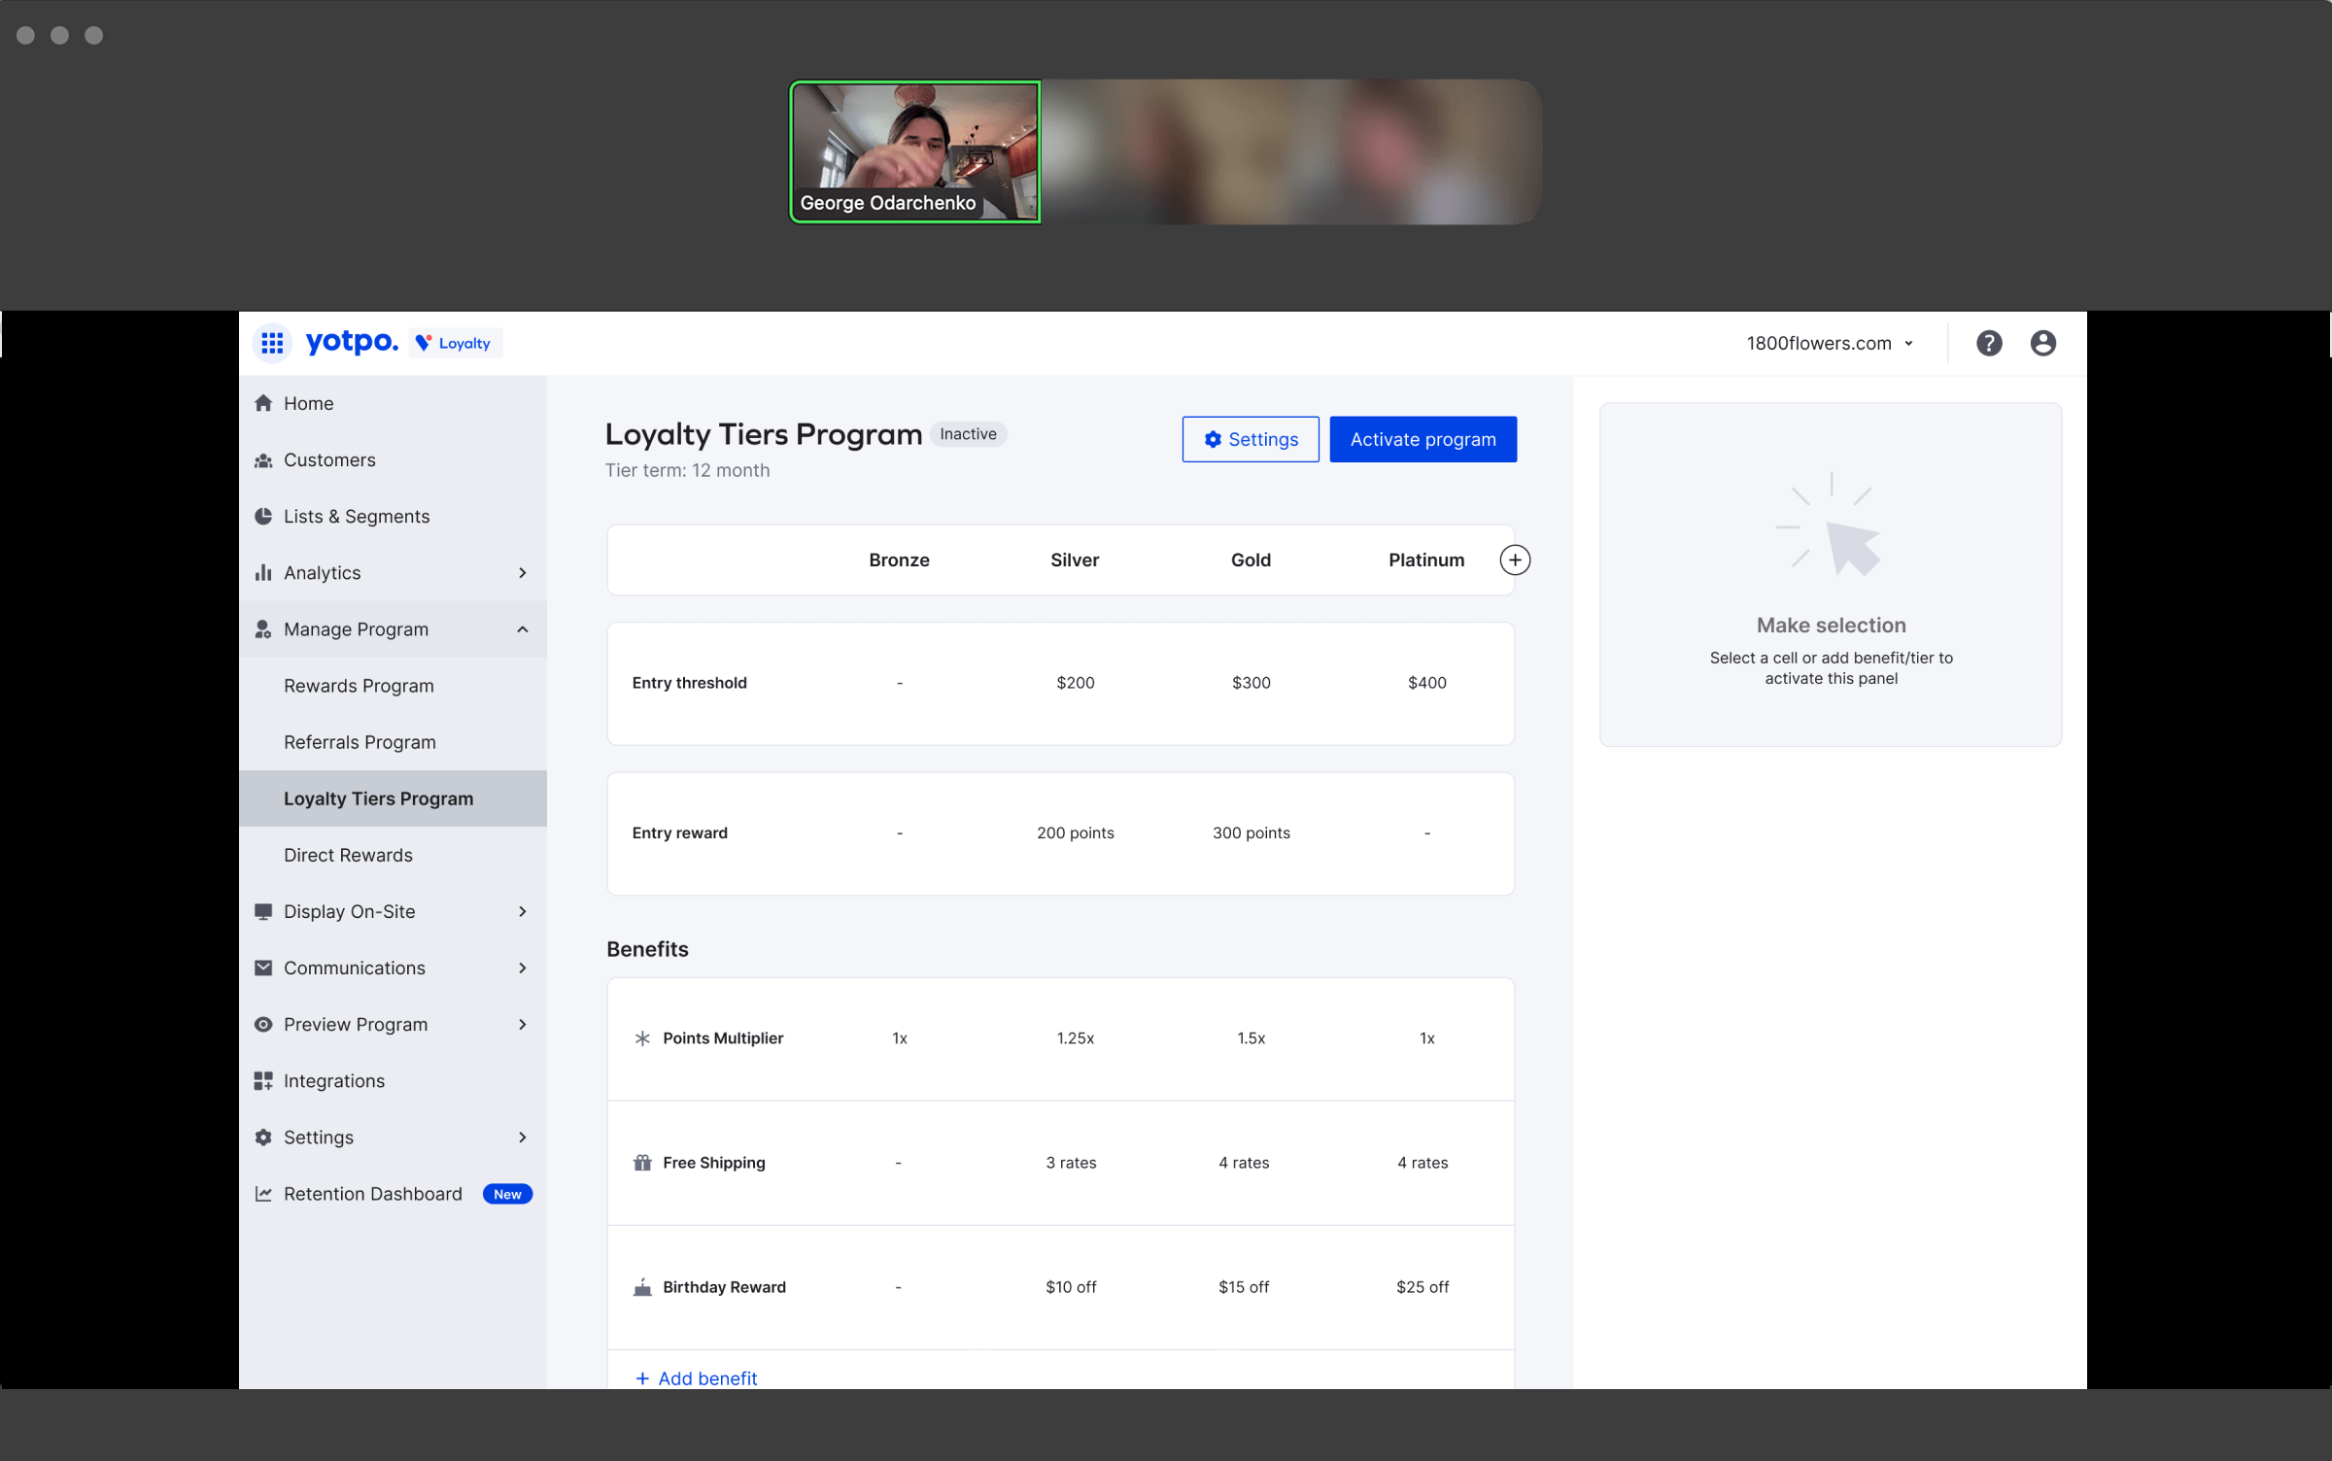
Task: Open Rewards Program in sidebar
Action: tap(359, 686)
